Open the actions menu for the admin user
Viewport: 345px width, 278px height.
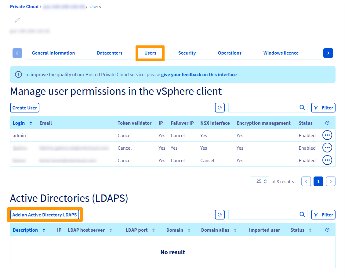coord(327,135)
